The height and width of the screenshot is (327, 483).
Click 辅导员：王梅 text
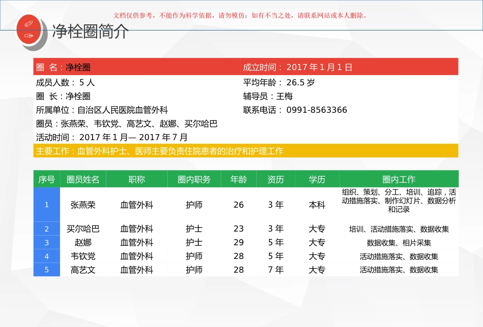click(x=267, y=96)
